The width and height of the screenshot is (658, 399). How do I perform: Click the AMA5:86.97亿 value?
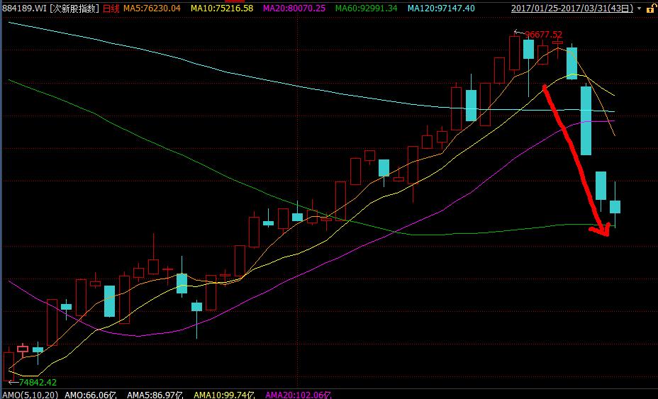155,395
